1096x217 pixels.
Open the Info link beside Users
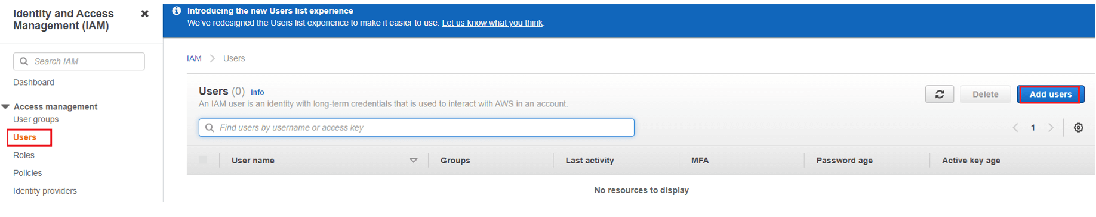[257, 92]
